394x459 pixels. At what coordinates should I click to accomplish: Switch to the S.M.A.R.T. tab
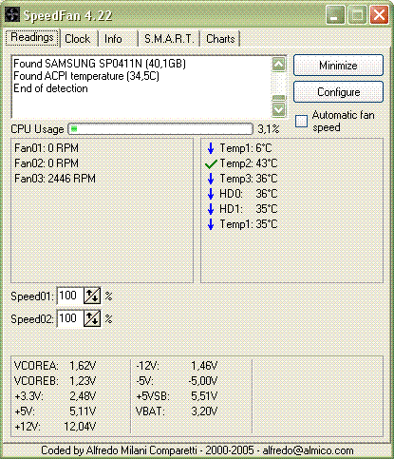click(x=169, y=39)
